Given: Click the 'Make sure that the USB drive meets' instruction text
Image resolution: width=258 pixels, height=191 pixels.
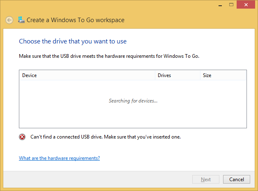Looking at the screenshot, I should click(109, 56).
